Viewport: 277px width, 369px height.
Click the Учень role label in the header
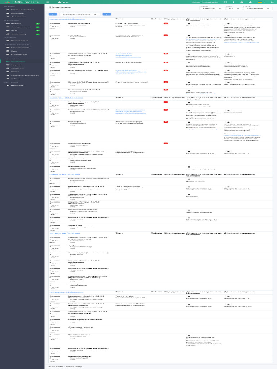point(63,2)
